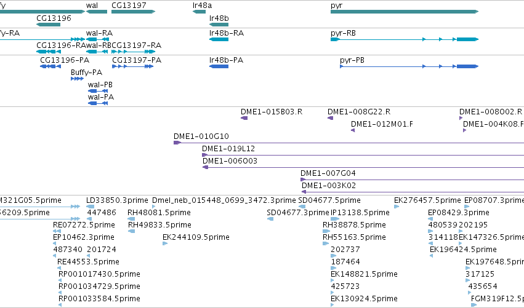Click the wal-PB feature
This screenshot has width=524, height=308.
98,91
